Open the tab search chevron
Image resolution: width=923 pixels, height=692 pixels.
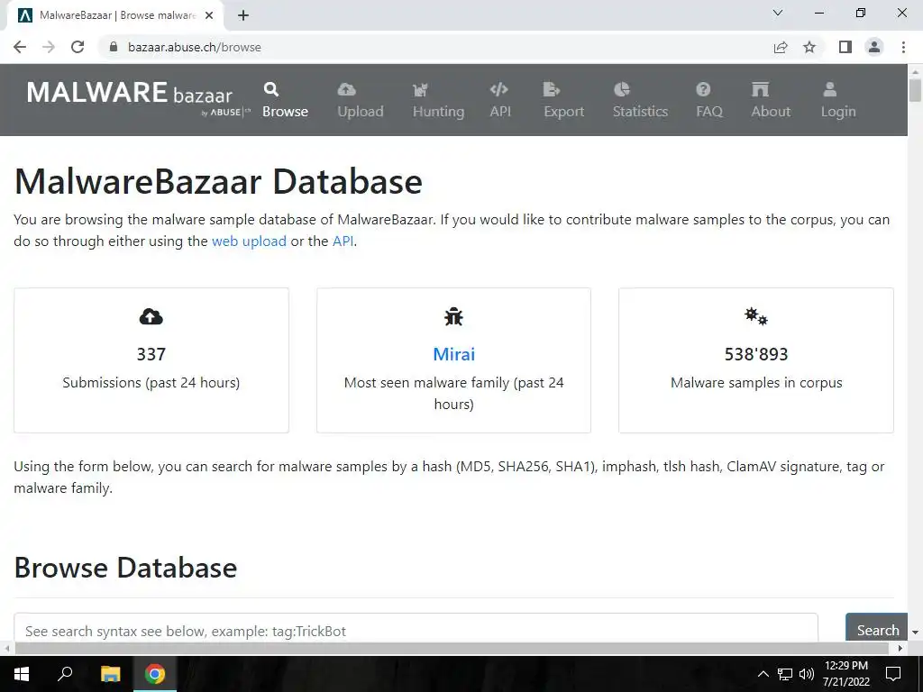tap(778, 13)
